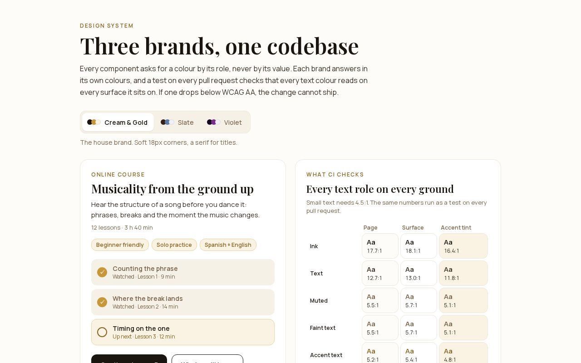Click the checkmark icon beside Counting the phrase
Image resolution: width=581 pixels, height=363 pixels.
(102, 272)
